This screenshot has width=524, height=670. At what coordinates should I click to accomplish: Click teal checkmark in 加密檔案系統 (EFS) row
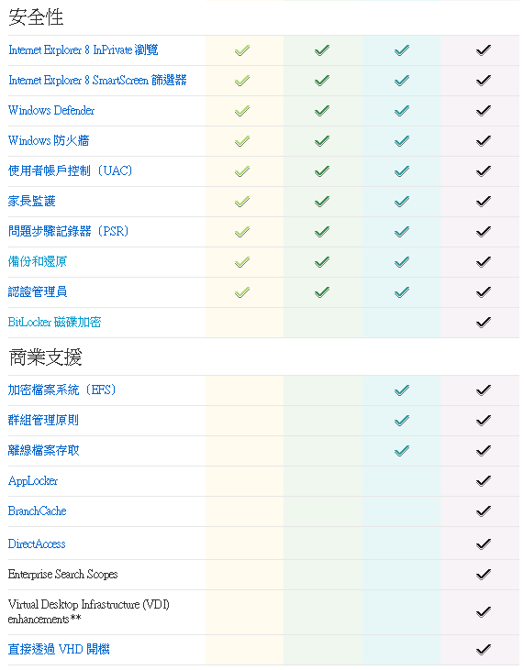pos(402,390)
